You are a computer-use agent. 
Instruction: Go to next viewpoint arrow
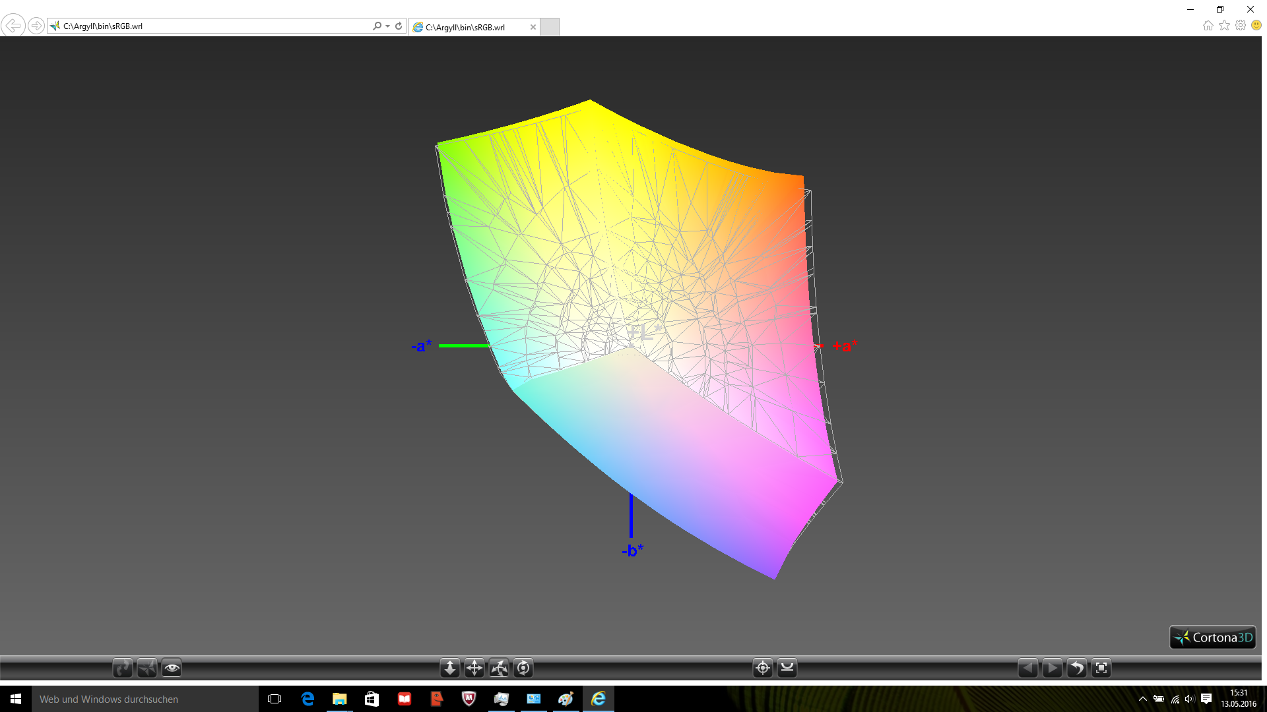point(1053,668)
